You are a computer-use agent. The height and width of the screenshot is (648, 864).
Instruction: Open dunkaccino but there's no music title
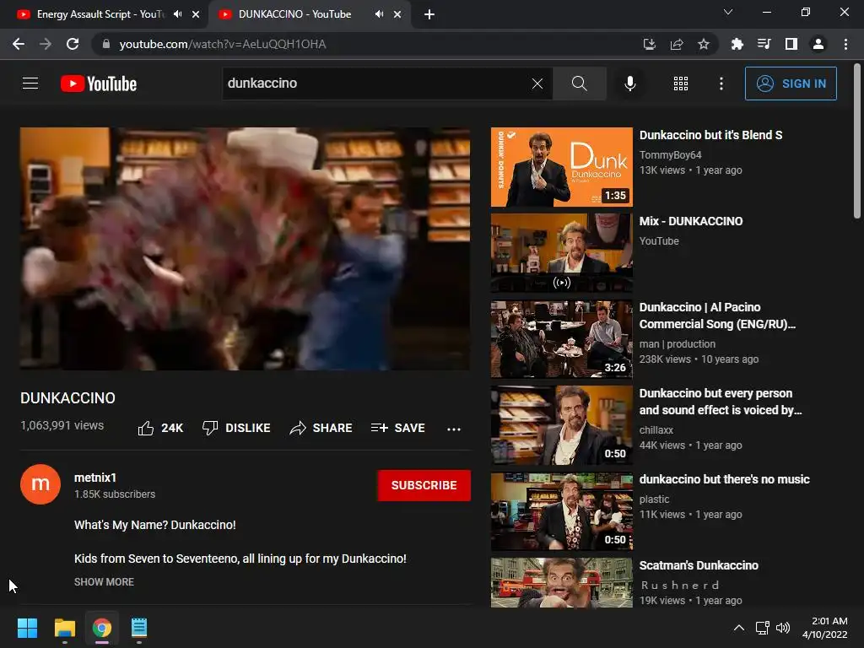click(x=724, y=479)
